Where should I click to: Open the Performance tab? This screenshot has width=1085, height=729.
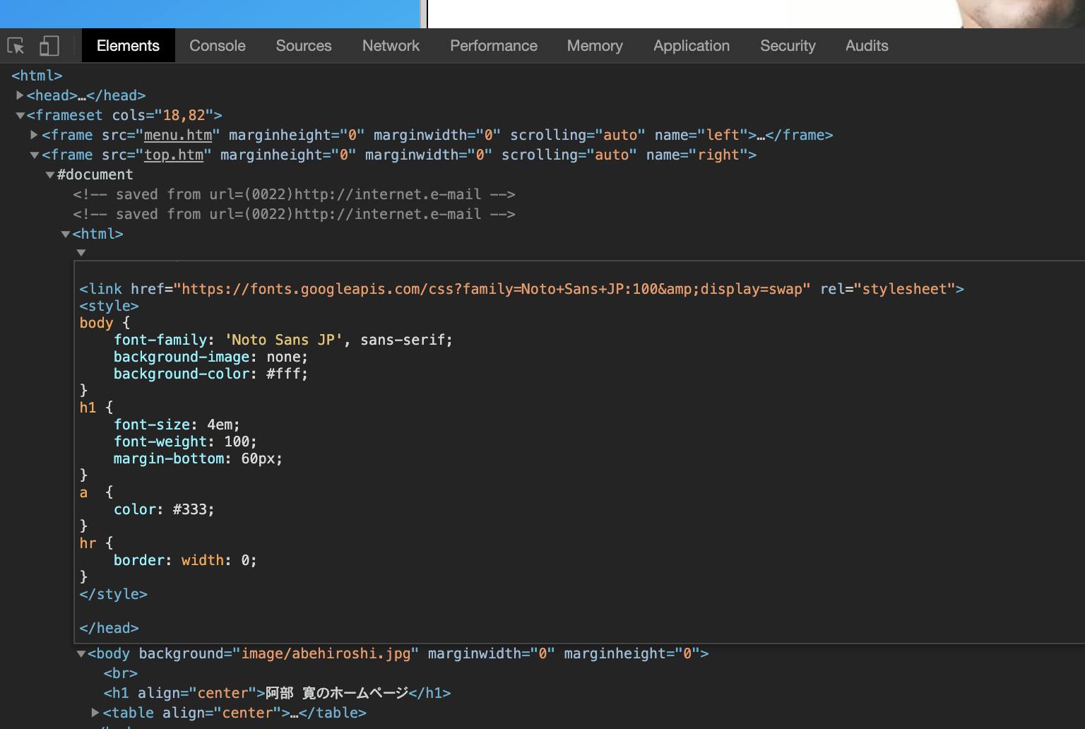[494, 46]
